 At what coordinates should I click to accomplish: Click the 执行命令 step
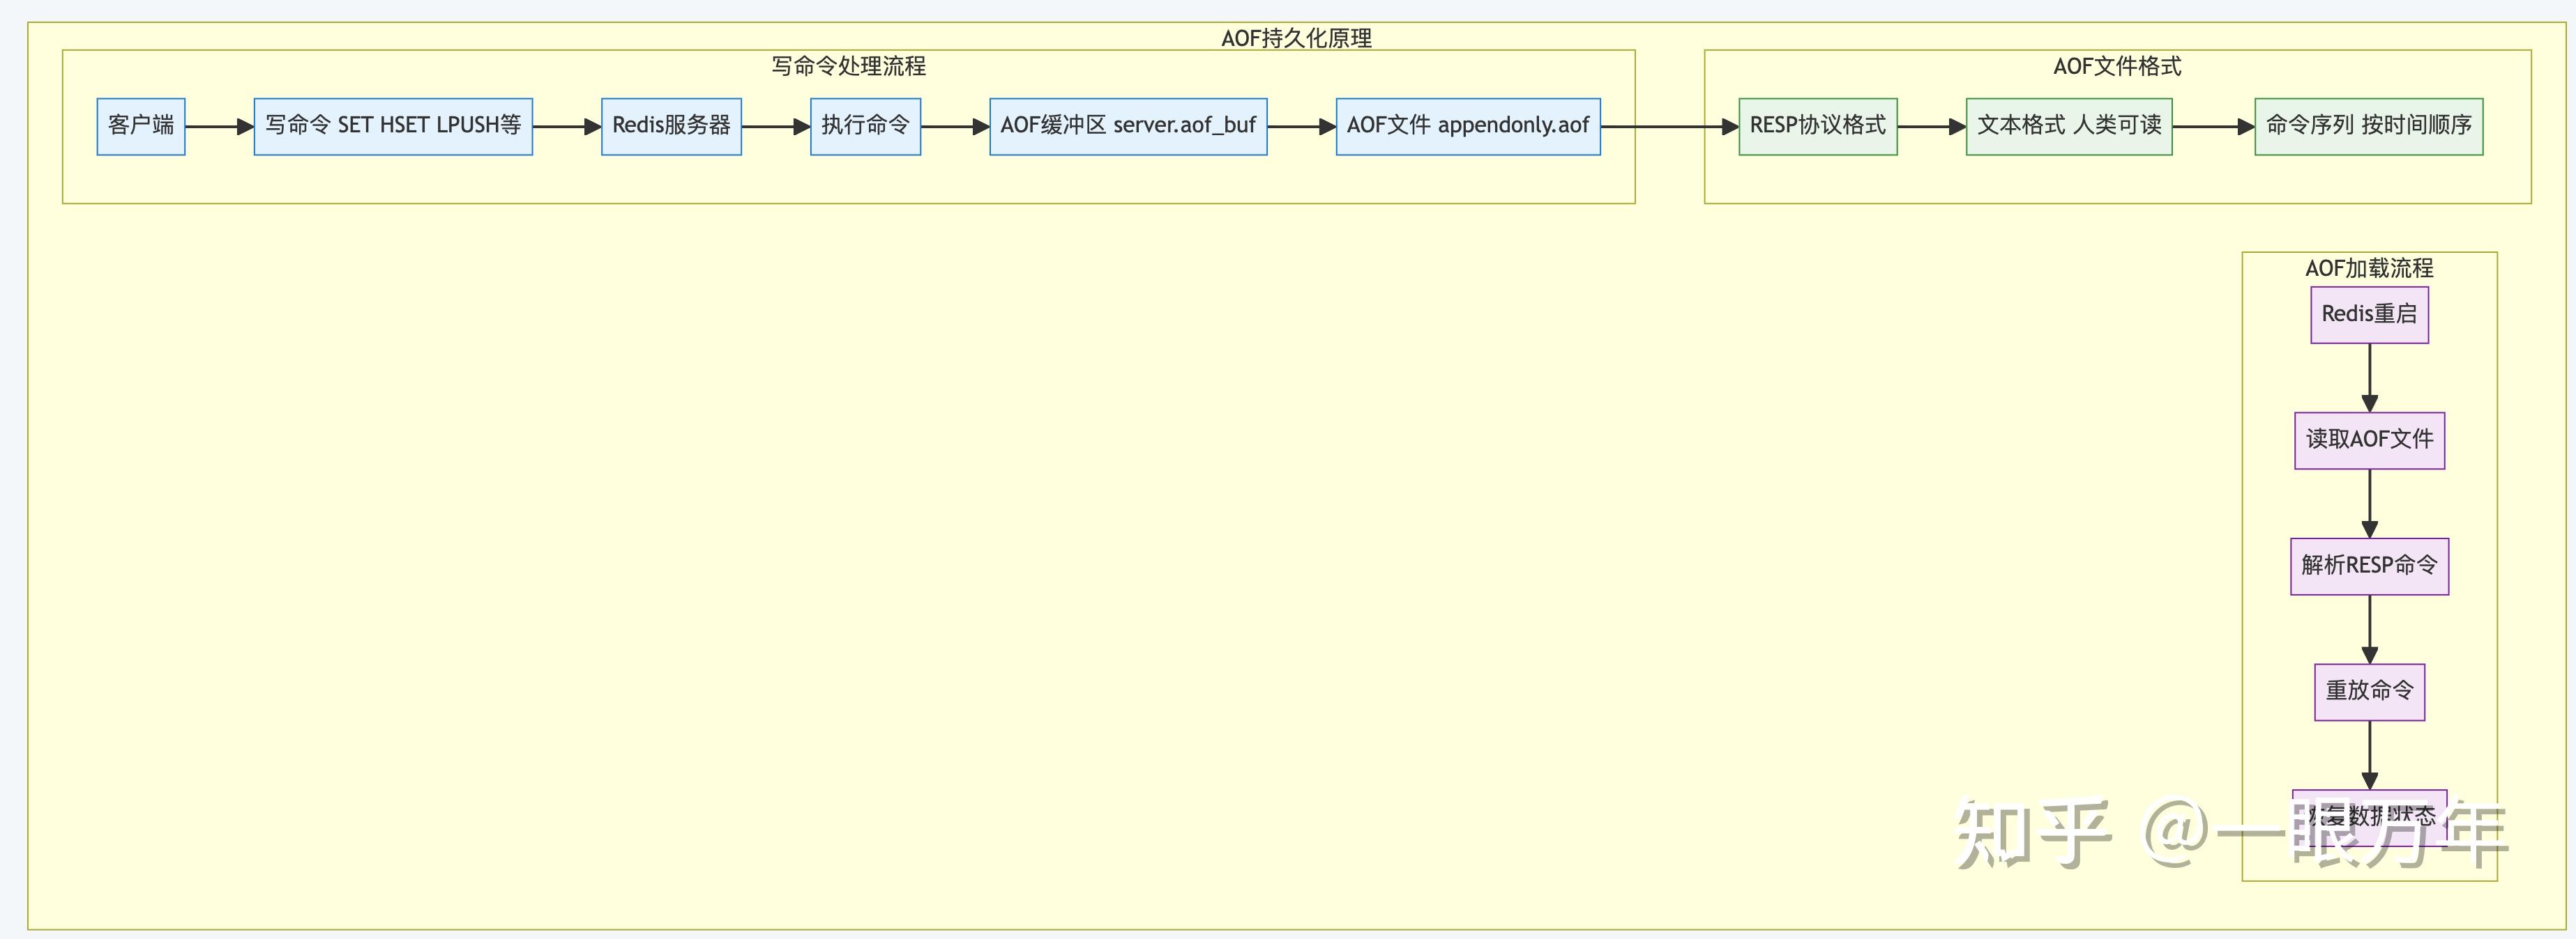(x=865, y=126)
